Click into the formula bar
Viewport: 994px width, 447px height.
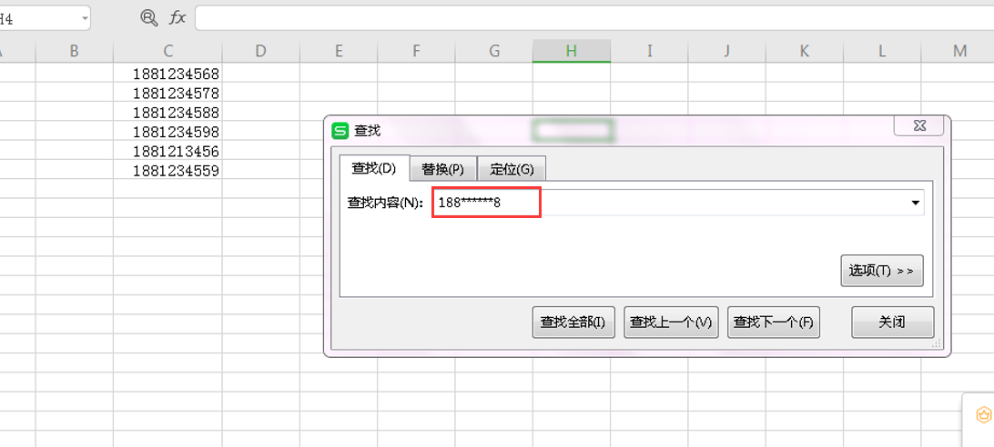[x=594, y=18]
